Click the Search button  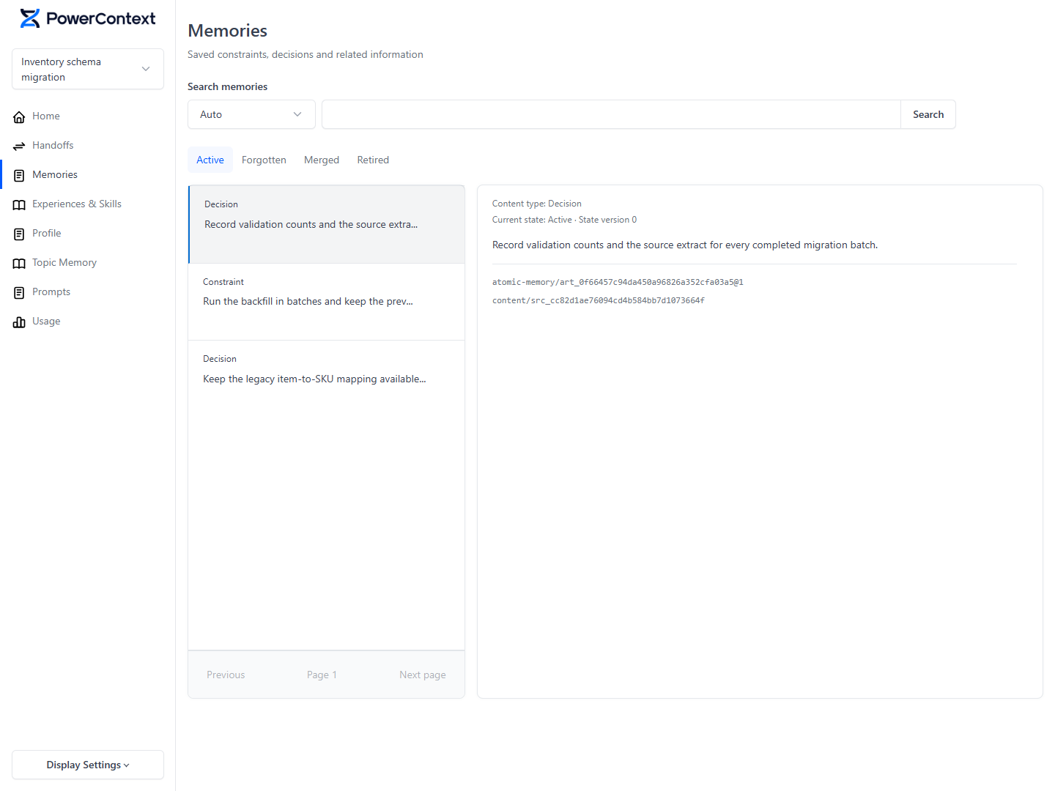point(928,114)
